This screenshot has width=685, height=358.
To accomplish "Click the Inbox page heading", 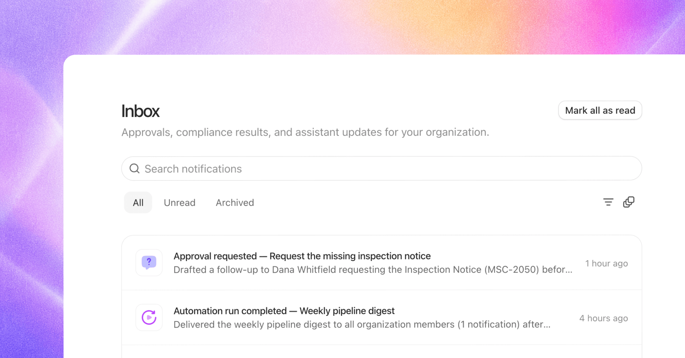I will click(140, 111).
